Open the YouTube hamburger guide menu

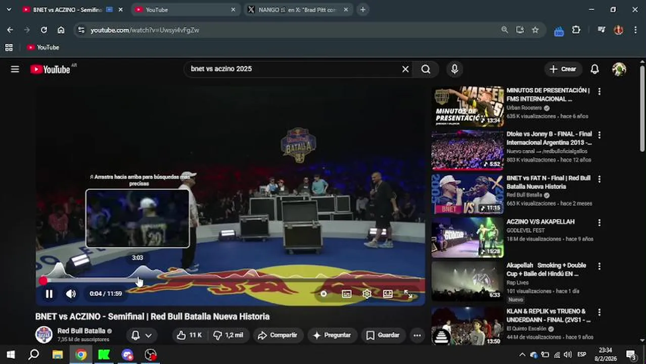15,69
